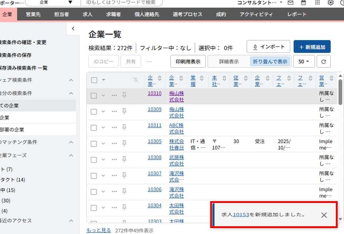The height and width of the screenshot is (234, 344).
Task: Open the apps grid menu icon
Action: pyautogui.click(x=317, y=3)
